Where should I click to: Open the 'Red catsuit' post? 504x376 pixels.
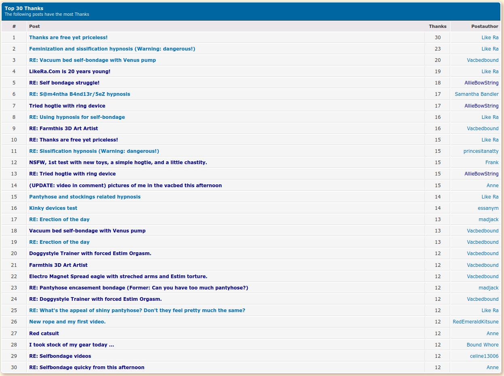[x=44, y=334]
